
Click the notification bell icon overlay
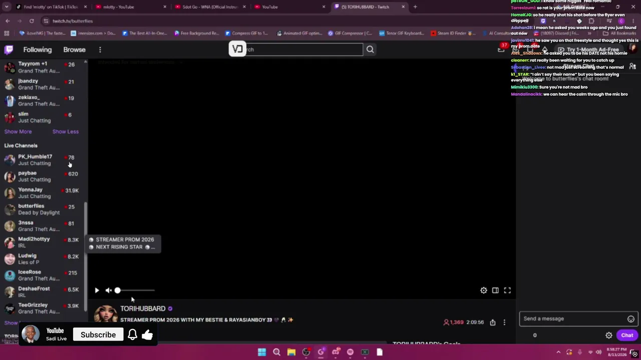point(132,334)
